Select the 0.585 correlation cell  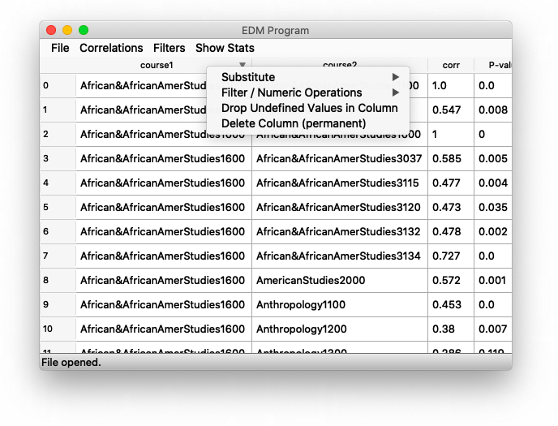click(451, 158)
